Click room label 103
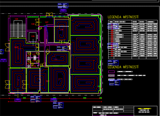160x116 pixels. 16,47
